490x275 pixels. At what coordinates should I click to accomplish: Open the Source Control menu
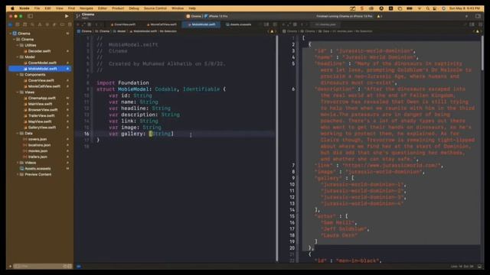click(x=155, y=8)
